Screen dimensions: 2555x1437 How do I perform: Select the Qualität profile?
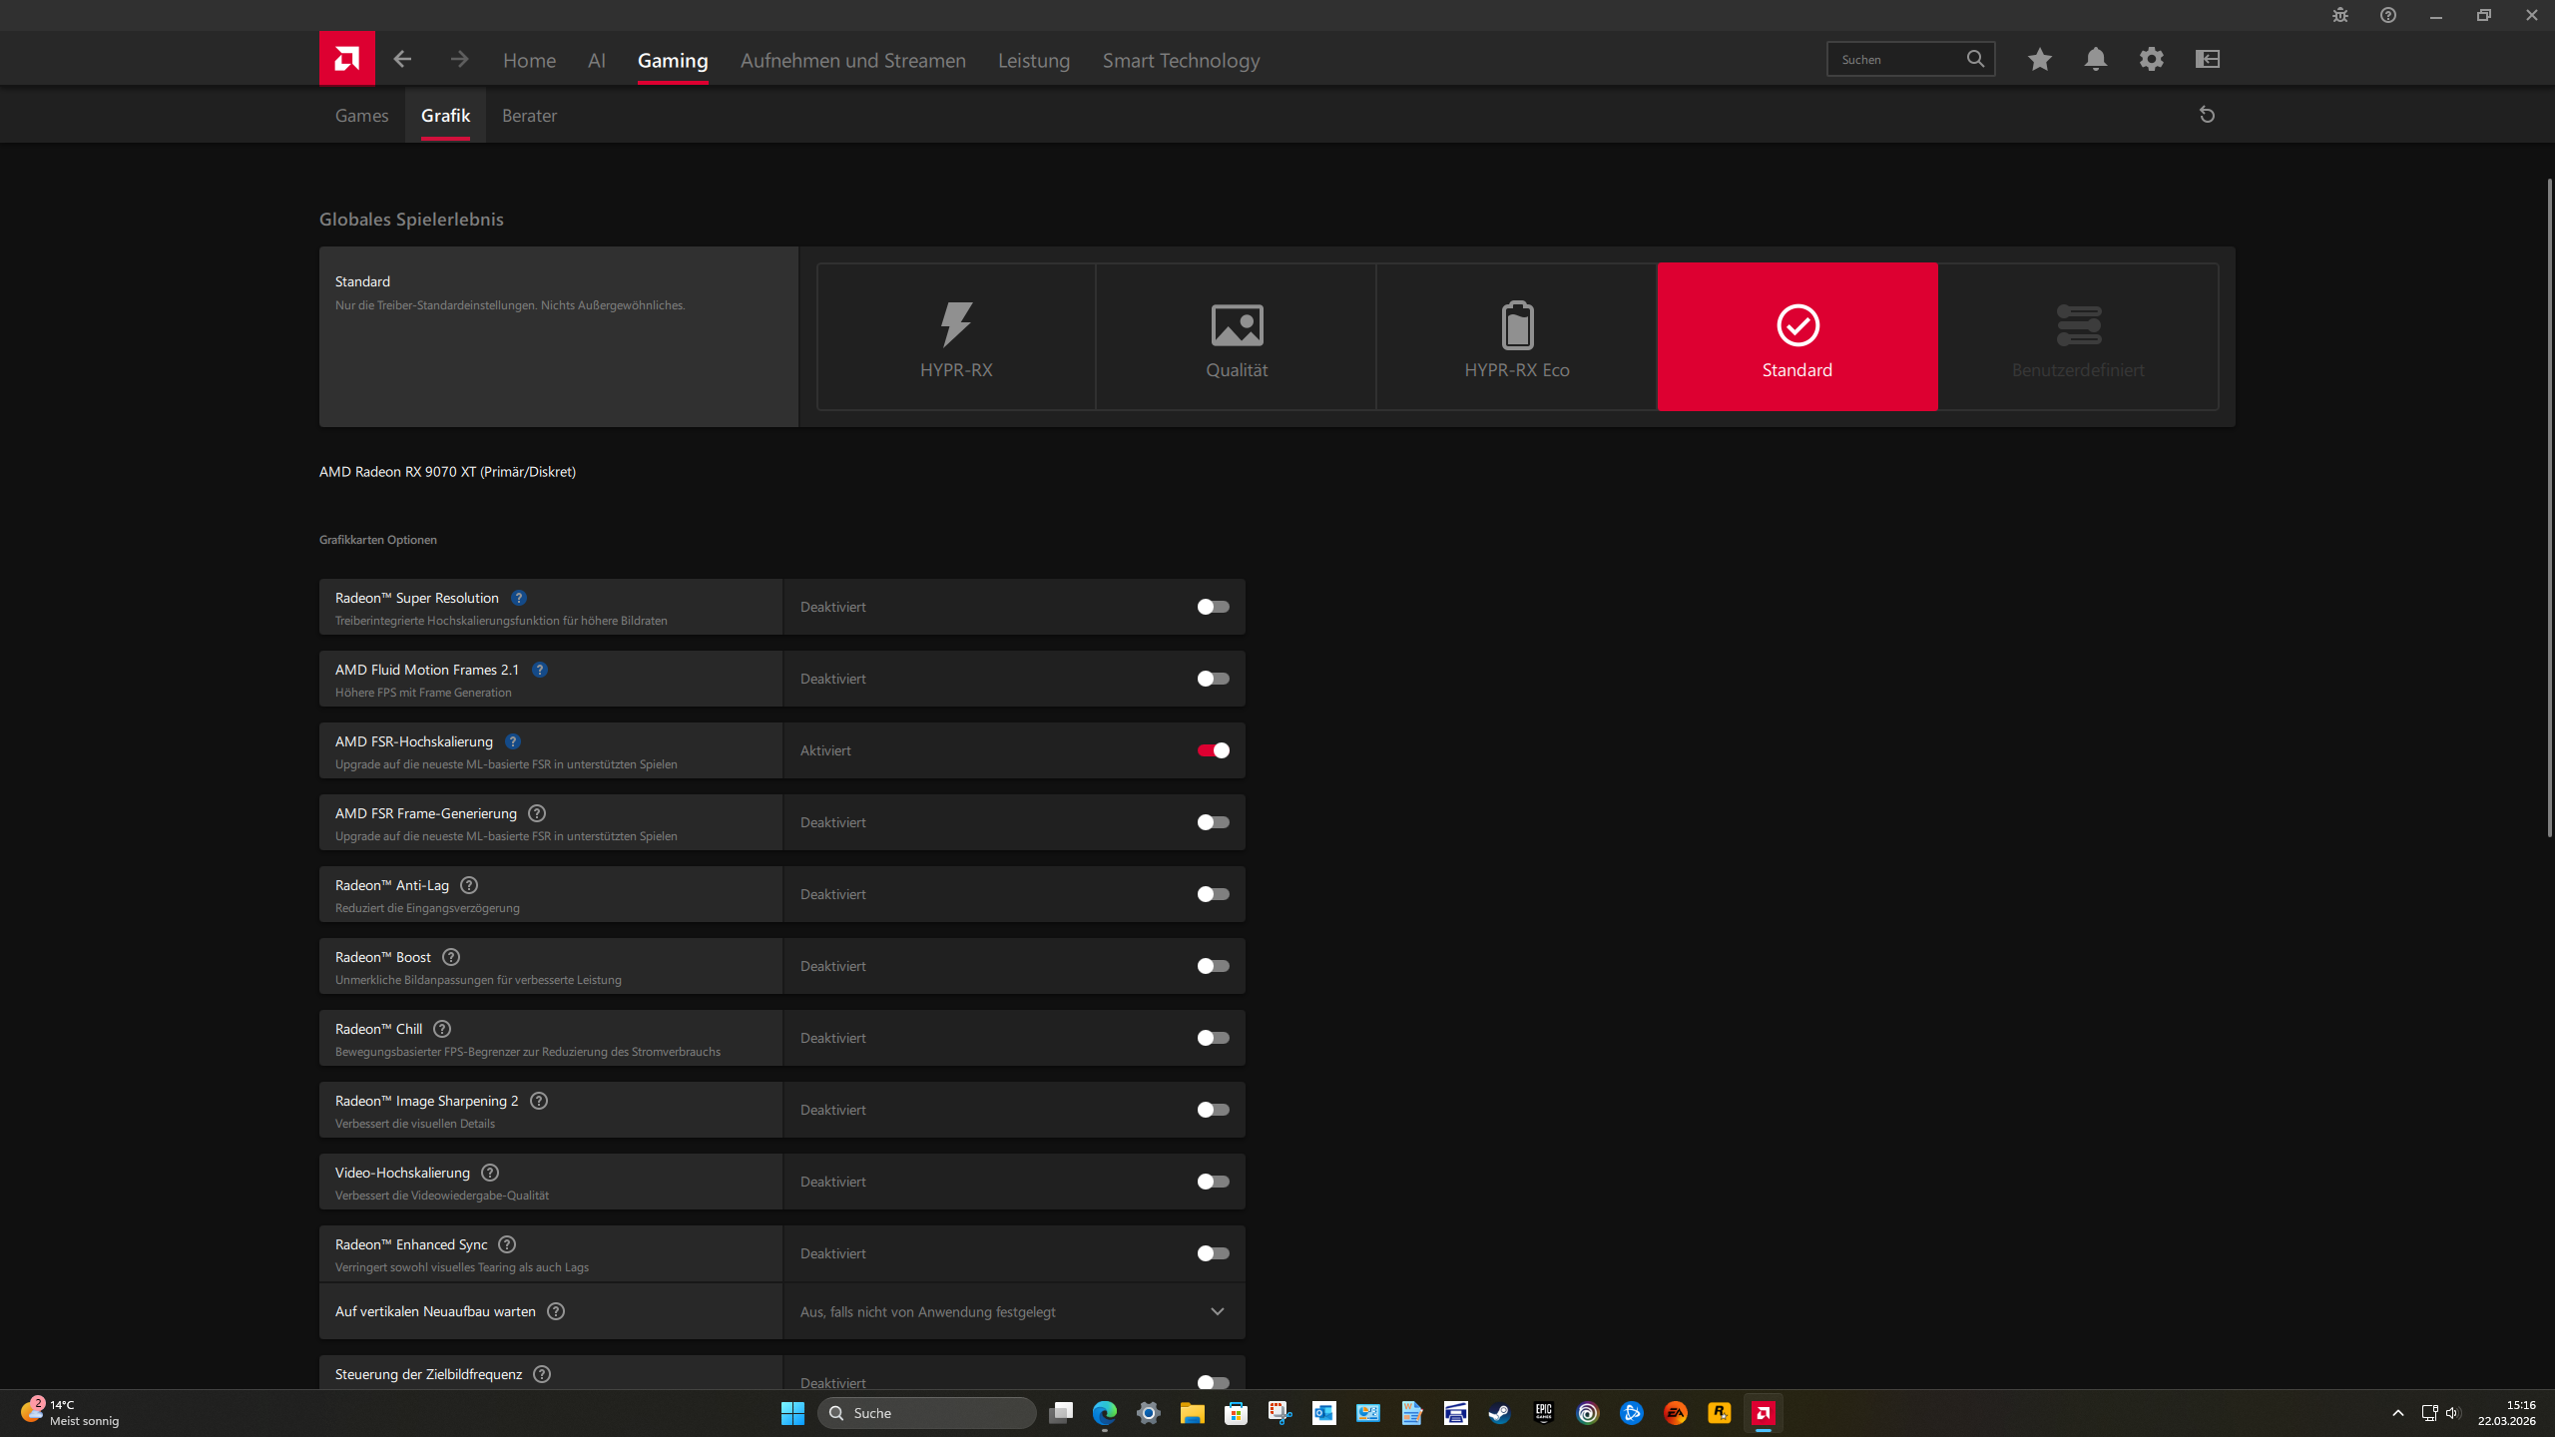click(1237, 337)
